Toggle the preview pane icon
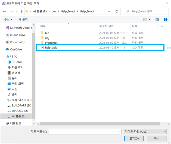 click(157, 20)
